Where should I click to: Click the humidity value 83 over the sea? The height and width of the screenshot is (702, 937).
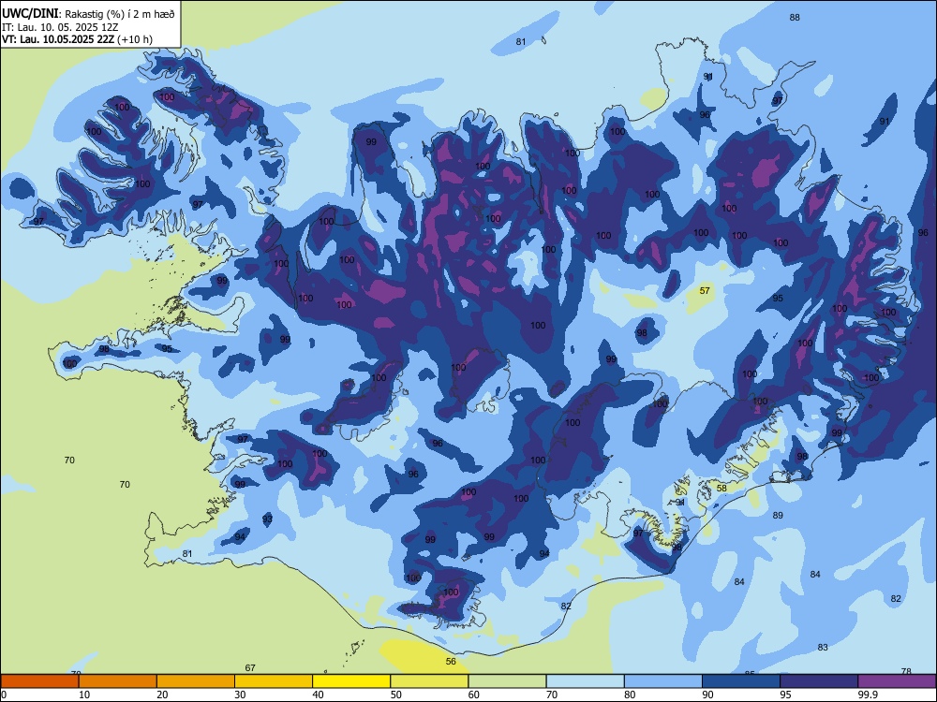click(x=823, y=647)
